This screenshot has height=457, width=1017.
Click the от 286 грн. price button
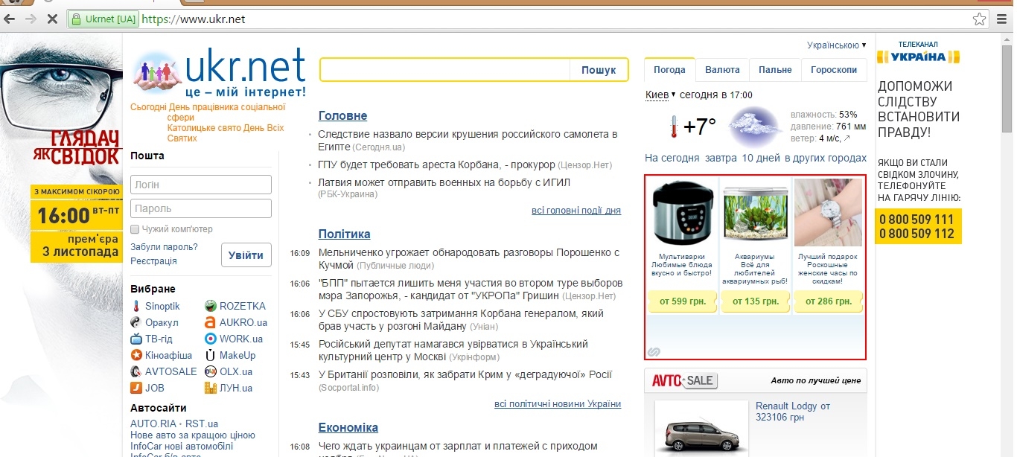(829, 301)
